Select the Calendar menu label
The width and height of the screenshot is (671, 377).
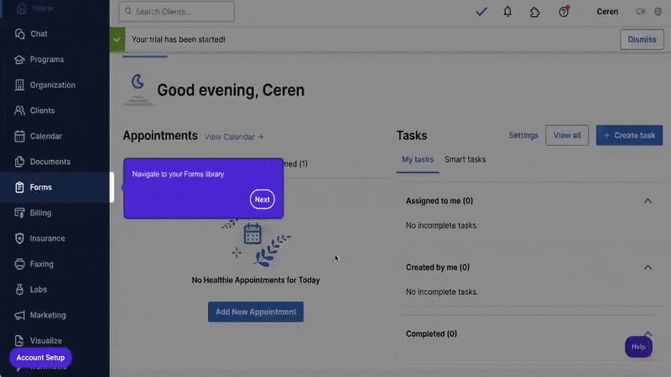coord(46,137)
